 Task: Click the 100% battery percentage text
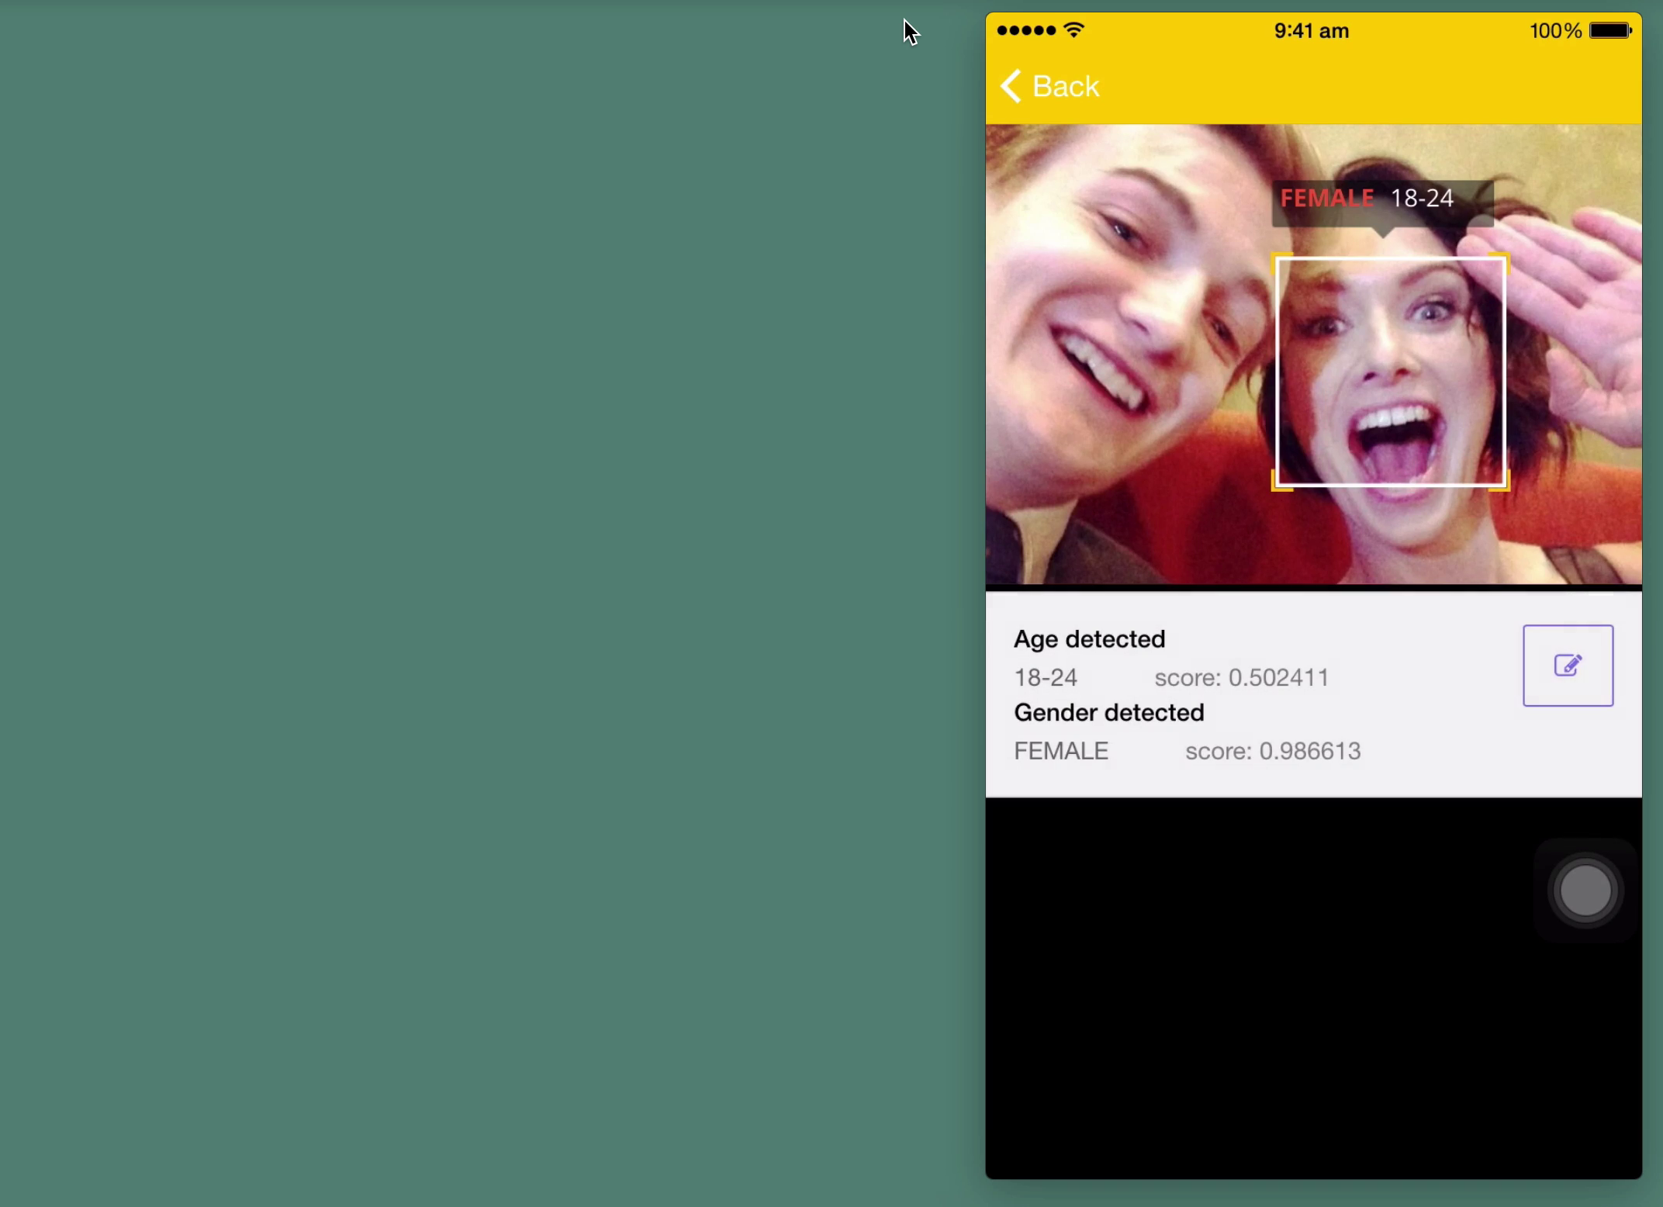pyautogui.click(x=1554, y=31)
